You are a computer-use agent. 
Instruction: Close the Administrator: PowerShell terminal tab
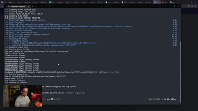[28, 6]
